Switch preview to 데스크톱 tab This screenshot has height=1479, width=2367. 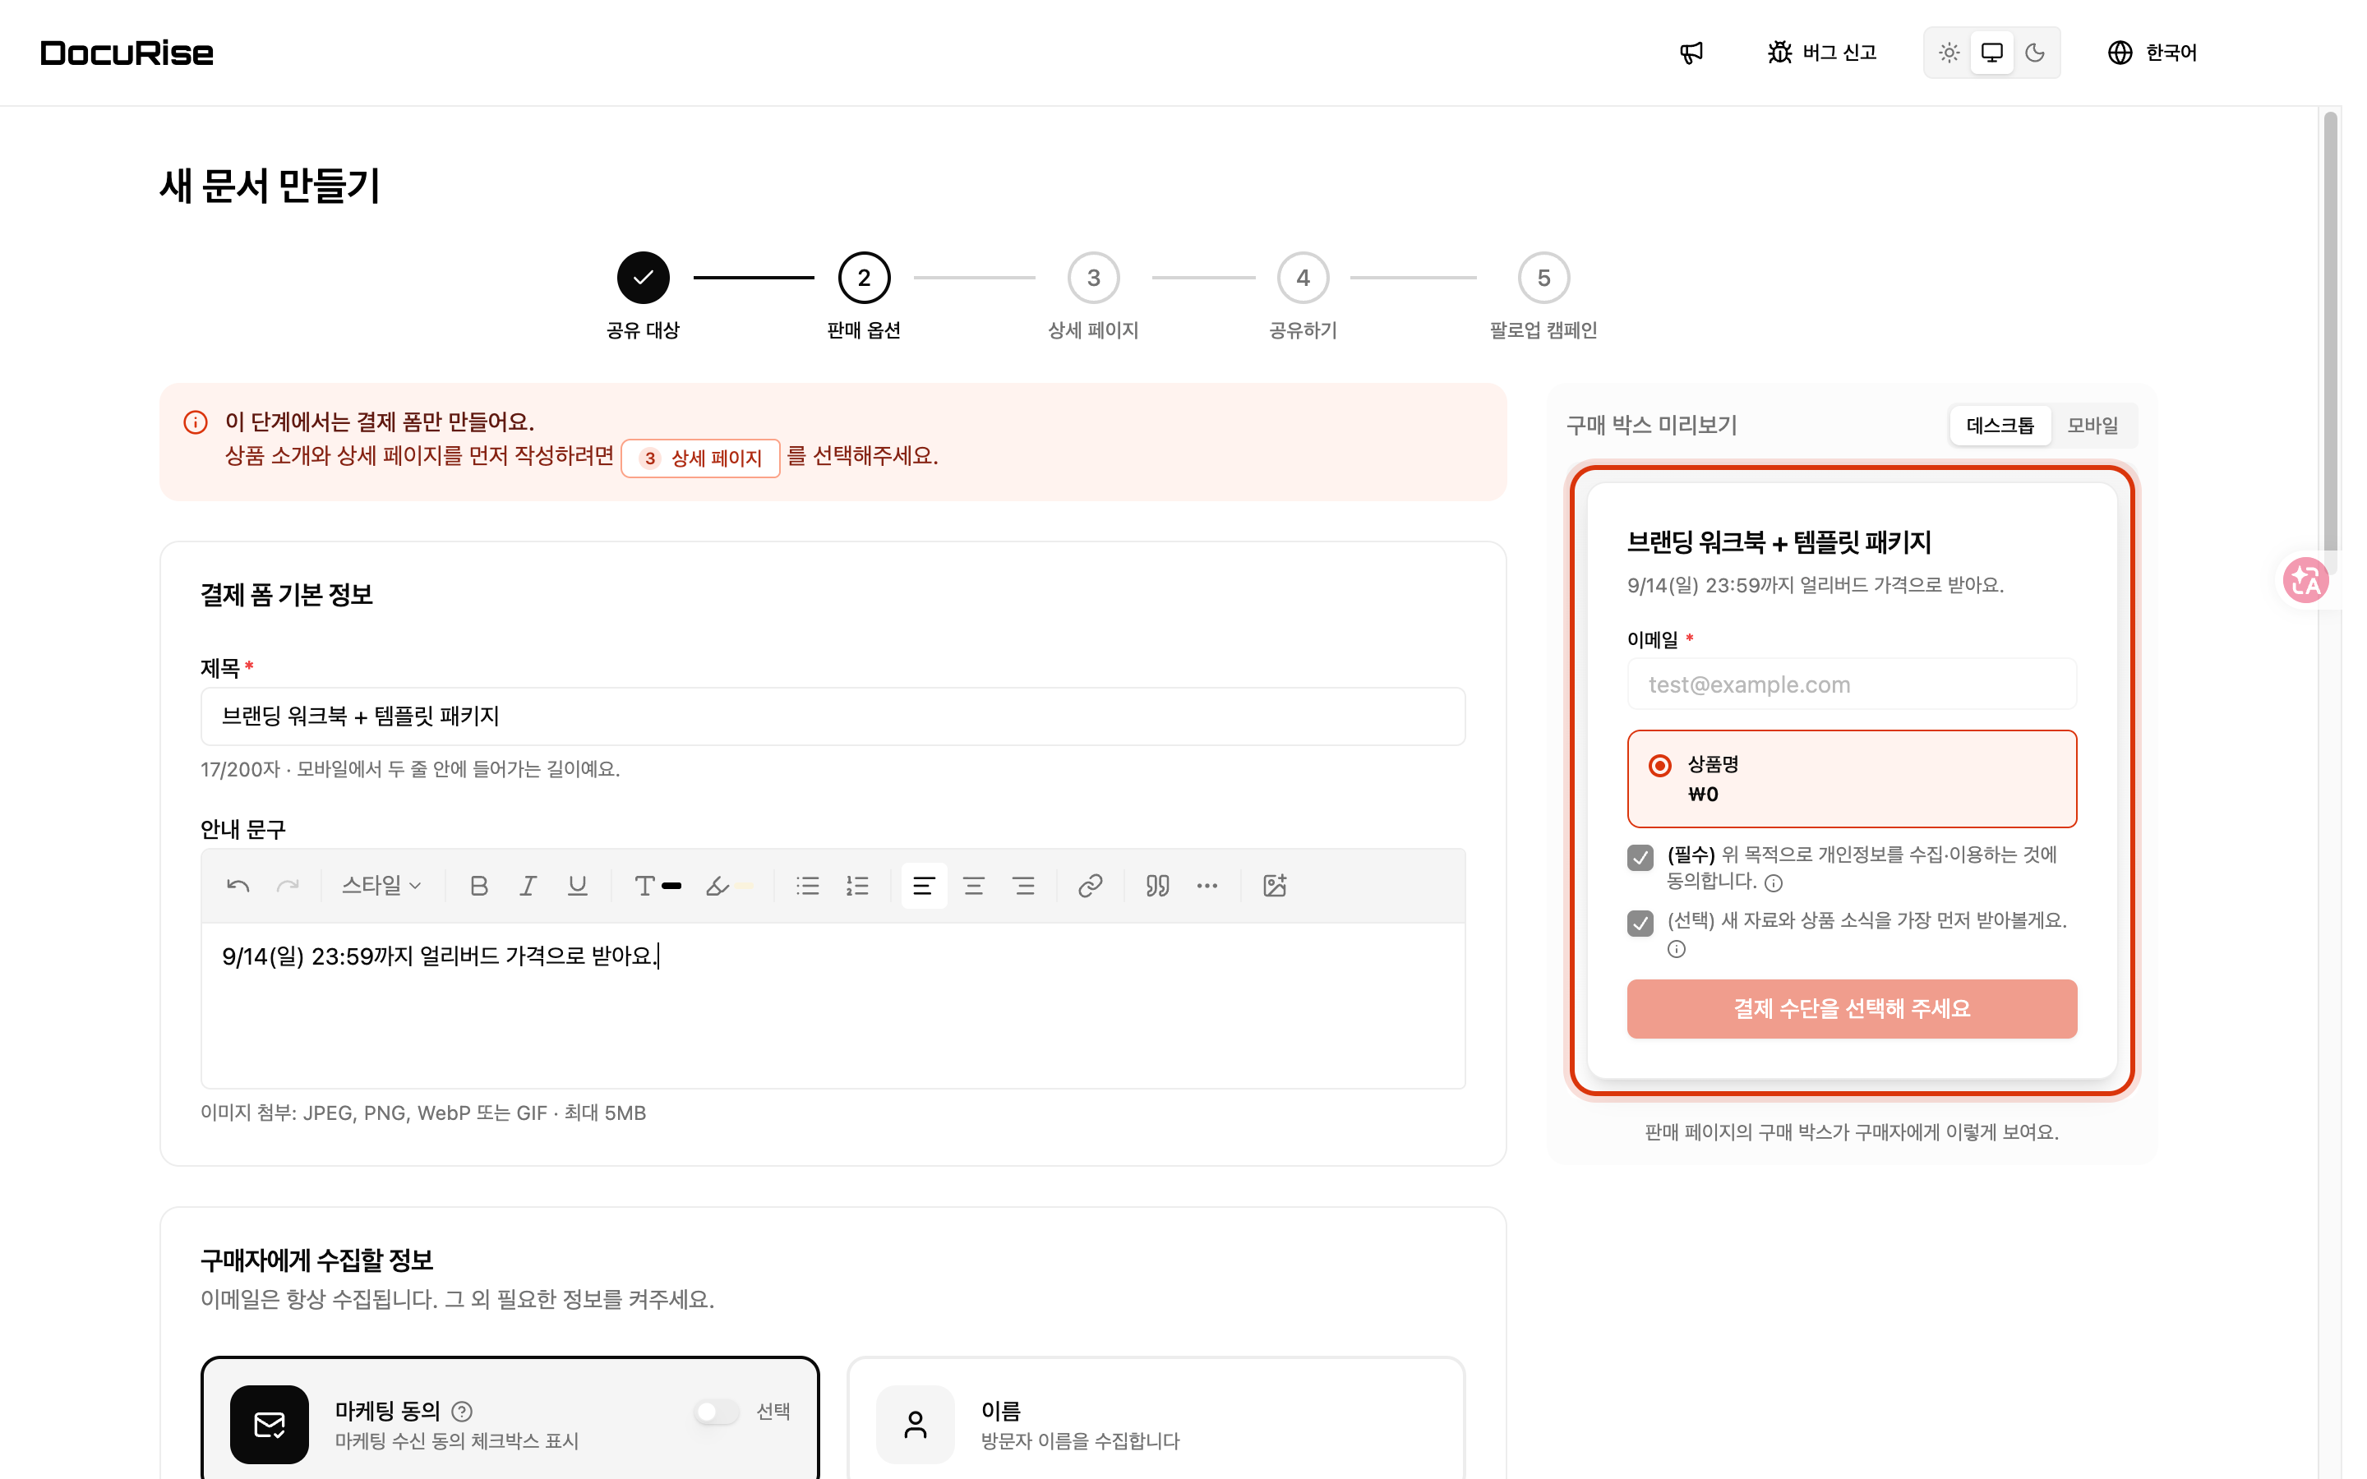click(2000, 426)
